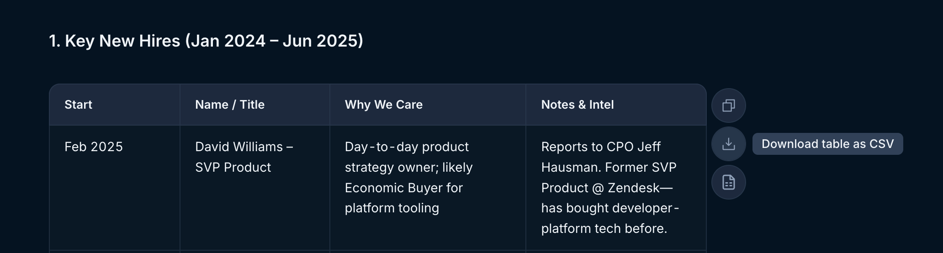
Task: Select the 'Name / Title' column header
Action: pyautogui.click(x=230, y=105)
